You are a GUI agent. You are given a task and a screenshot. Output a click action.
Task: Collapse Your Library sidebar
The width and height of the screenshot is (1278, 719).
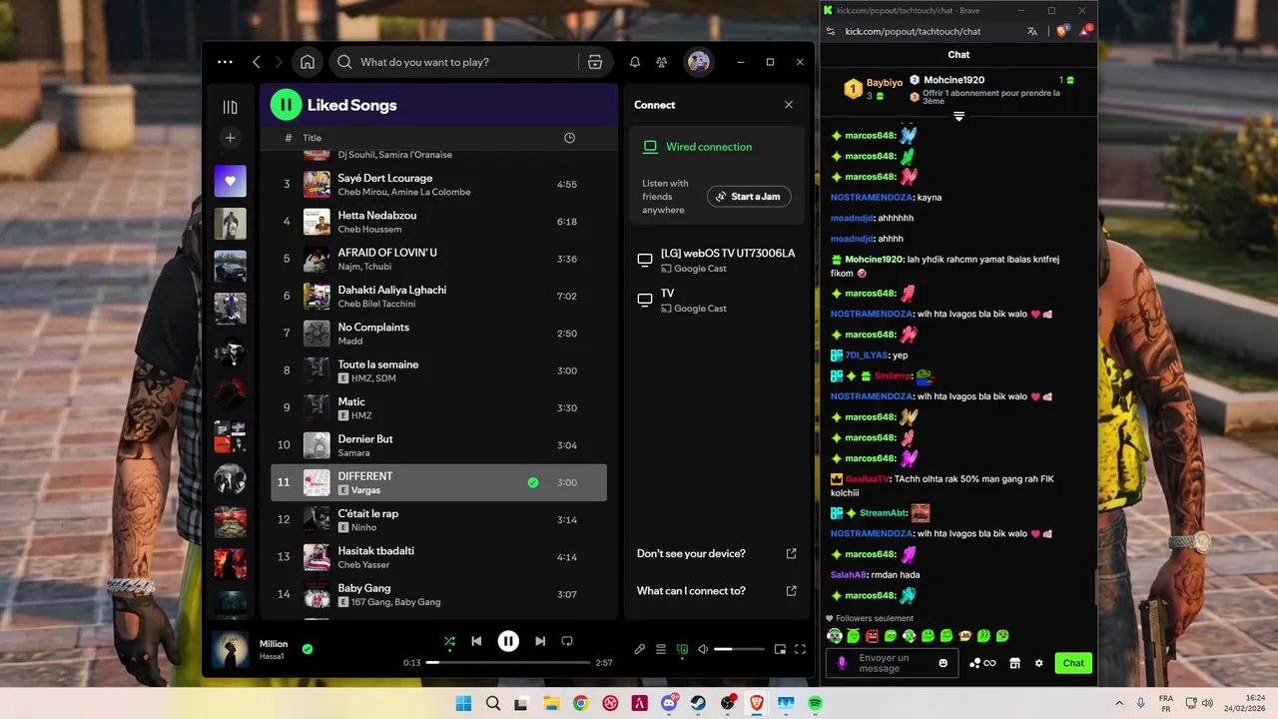click(230, 107)
